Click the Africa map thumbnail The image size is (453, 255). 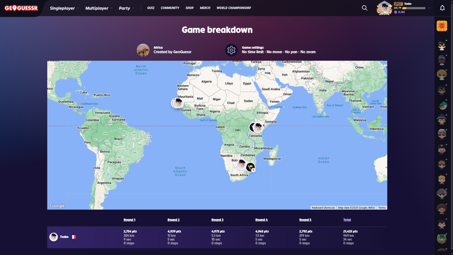click(x=143, y=50)
